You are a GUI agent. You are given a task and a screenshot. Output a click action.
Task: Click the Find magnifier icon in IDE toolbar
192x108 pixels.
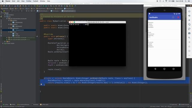(x=23, y=6)
